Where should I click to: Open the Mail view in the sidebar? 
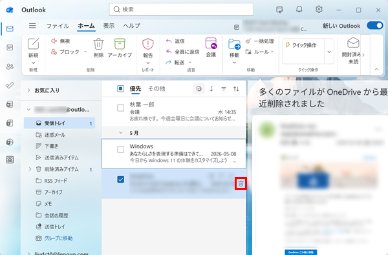tap(10, 28)
